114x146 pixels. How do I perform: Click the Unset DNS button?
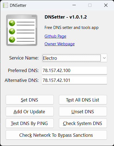click(x=83, y=112)
